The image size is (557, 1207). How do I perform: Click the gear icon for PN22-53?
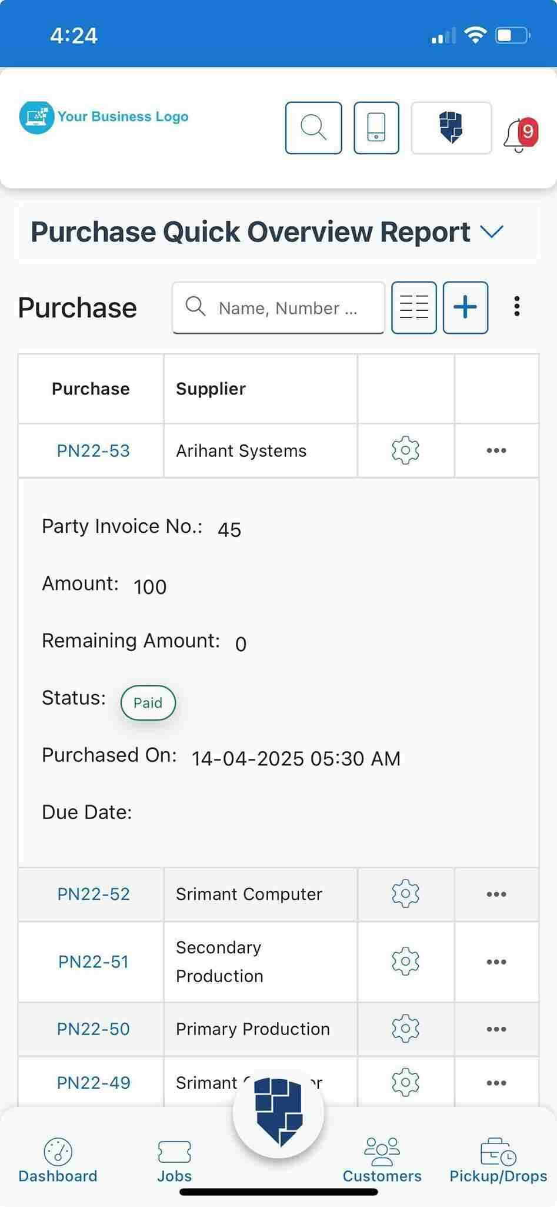[x=405, y=450]
